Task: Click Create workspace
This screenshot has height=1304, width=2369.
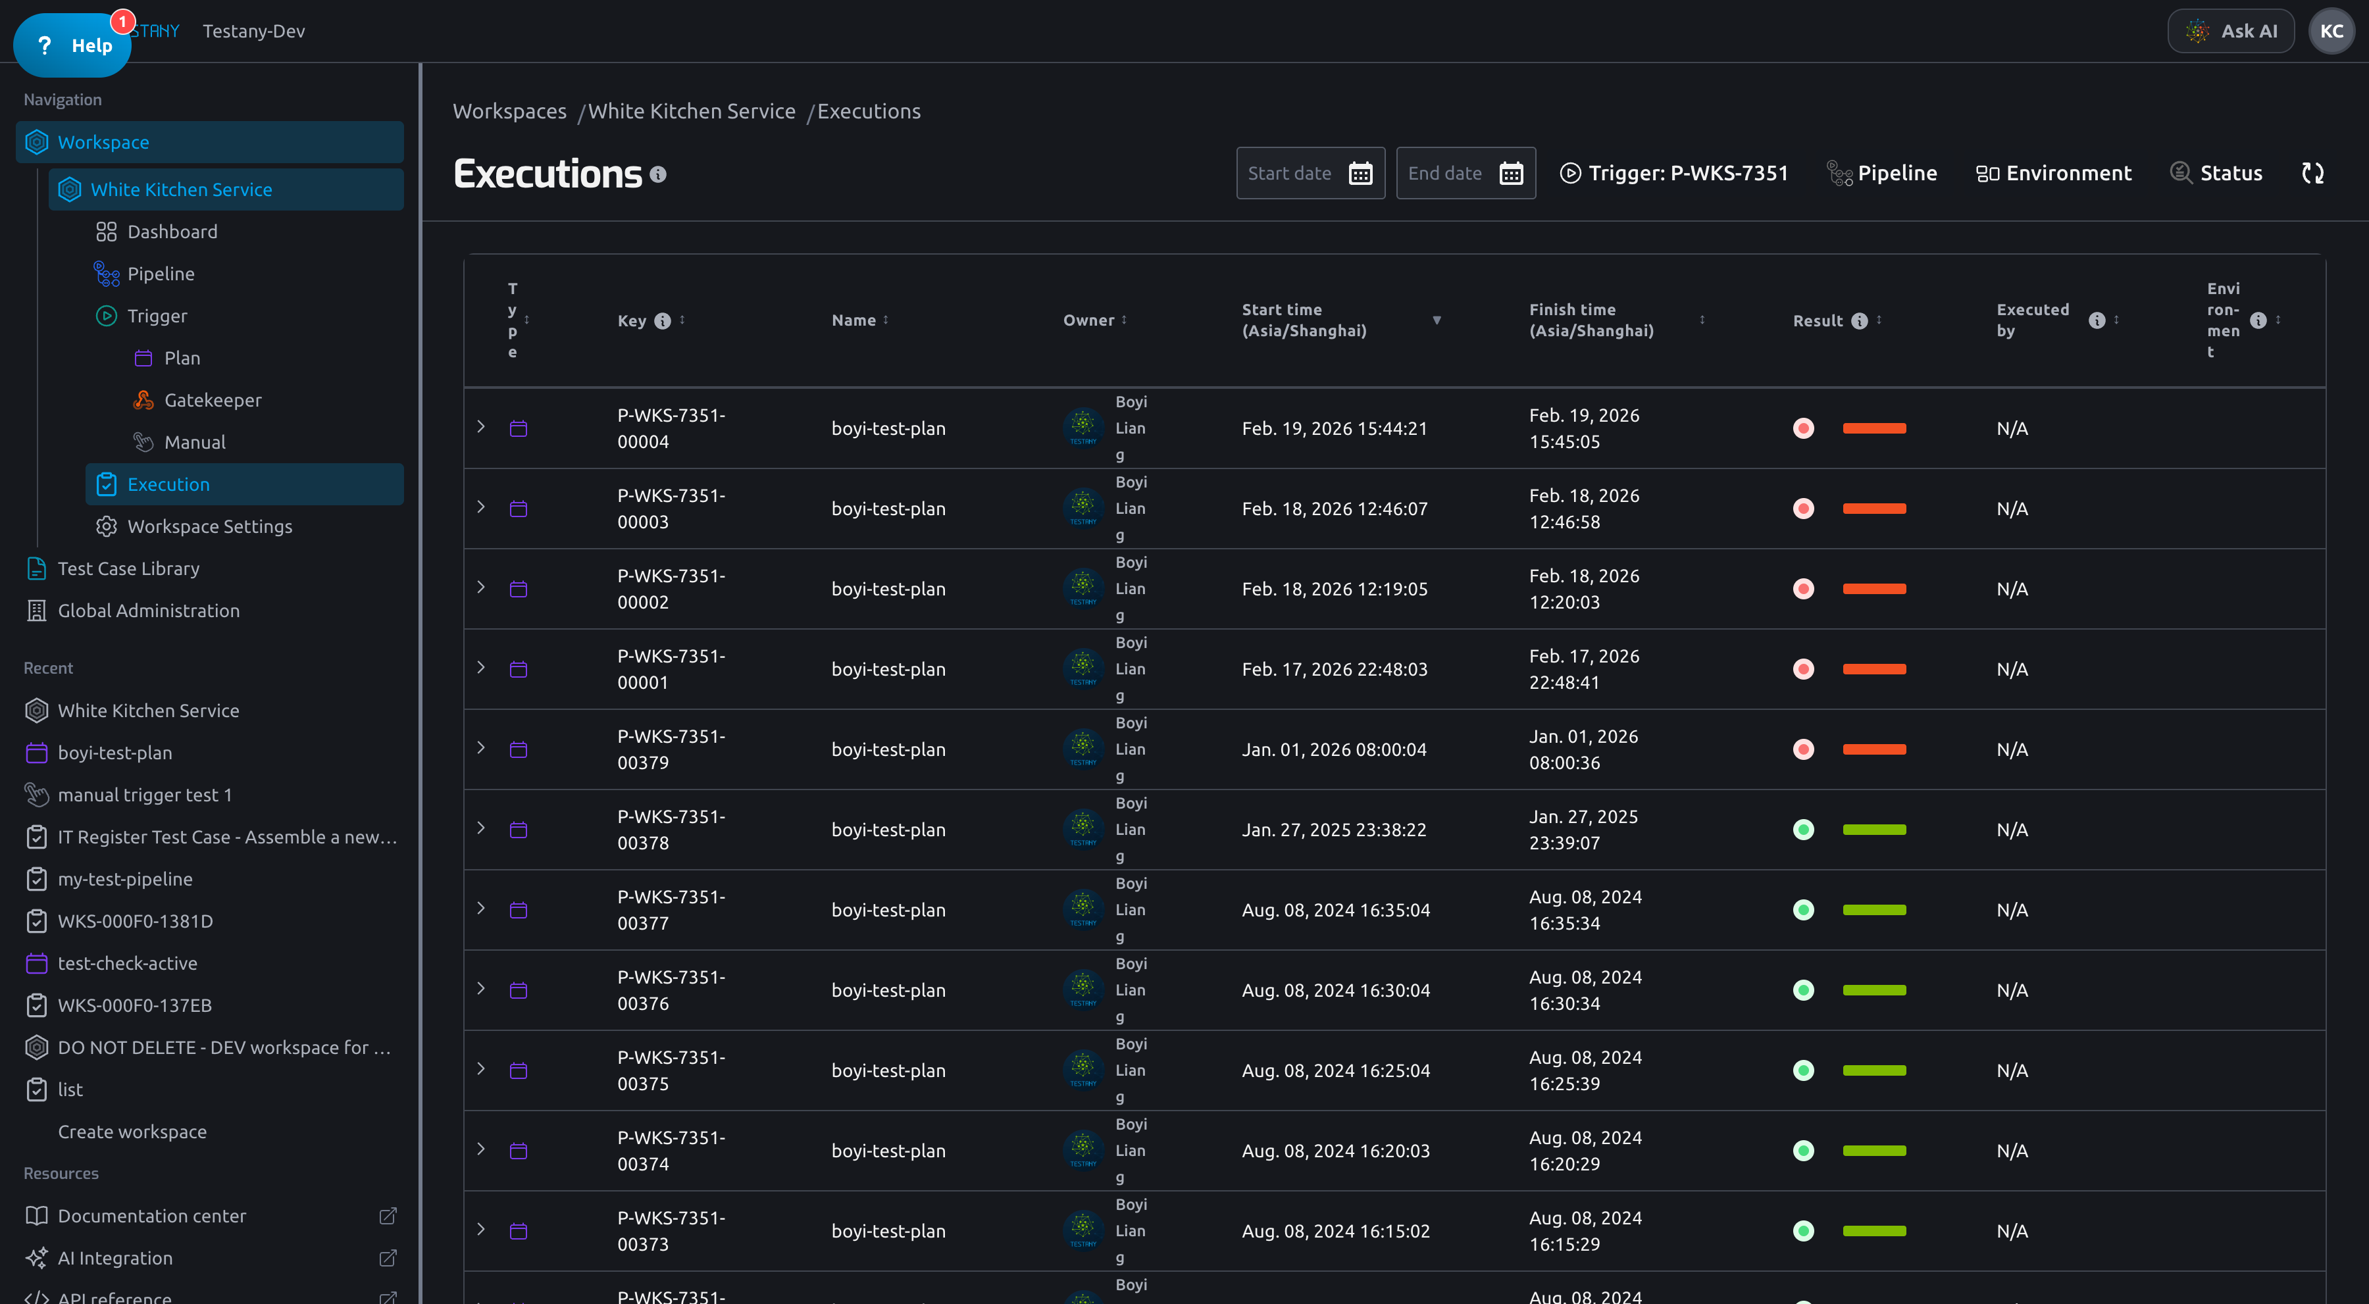Action: pyautogui.click(x=132, y=1132)
